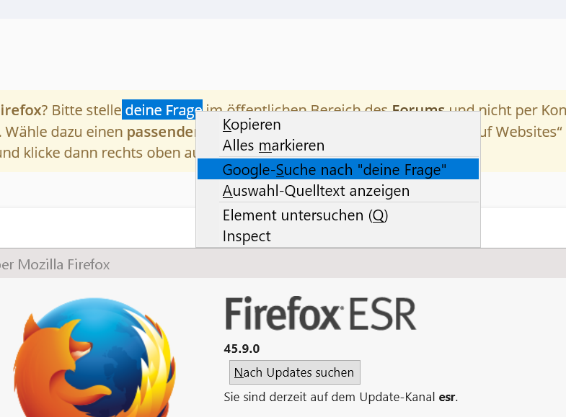This screenshot has height=417, width=566.
Task: Click the Firefox ESR wordmark
Action: coord(320,314)
